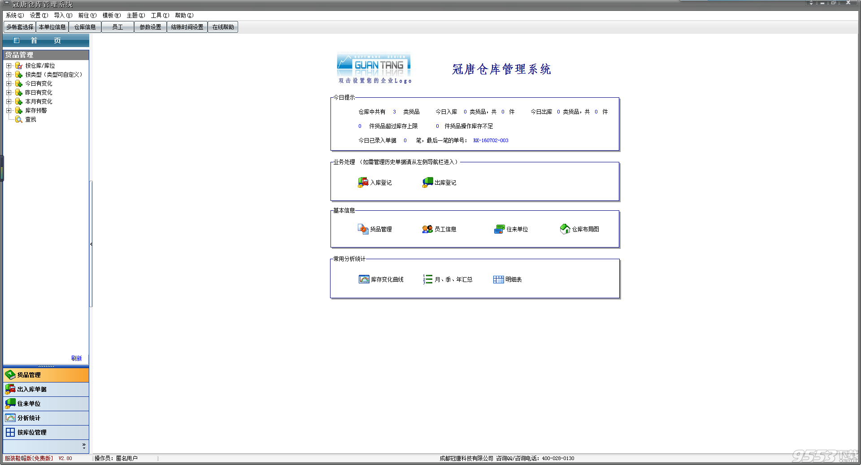The height and width of the screenshot is (465, 861).
Task: Expand the 按仓库/库位 tree node
Action: (9, 65)
